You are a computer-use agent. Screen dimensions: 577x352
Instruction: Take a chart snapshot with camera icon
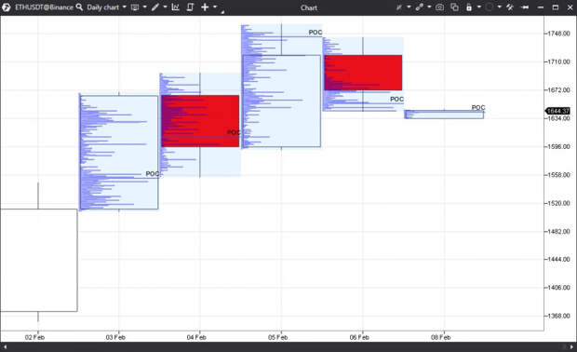[x=439, y=7]
